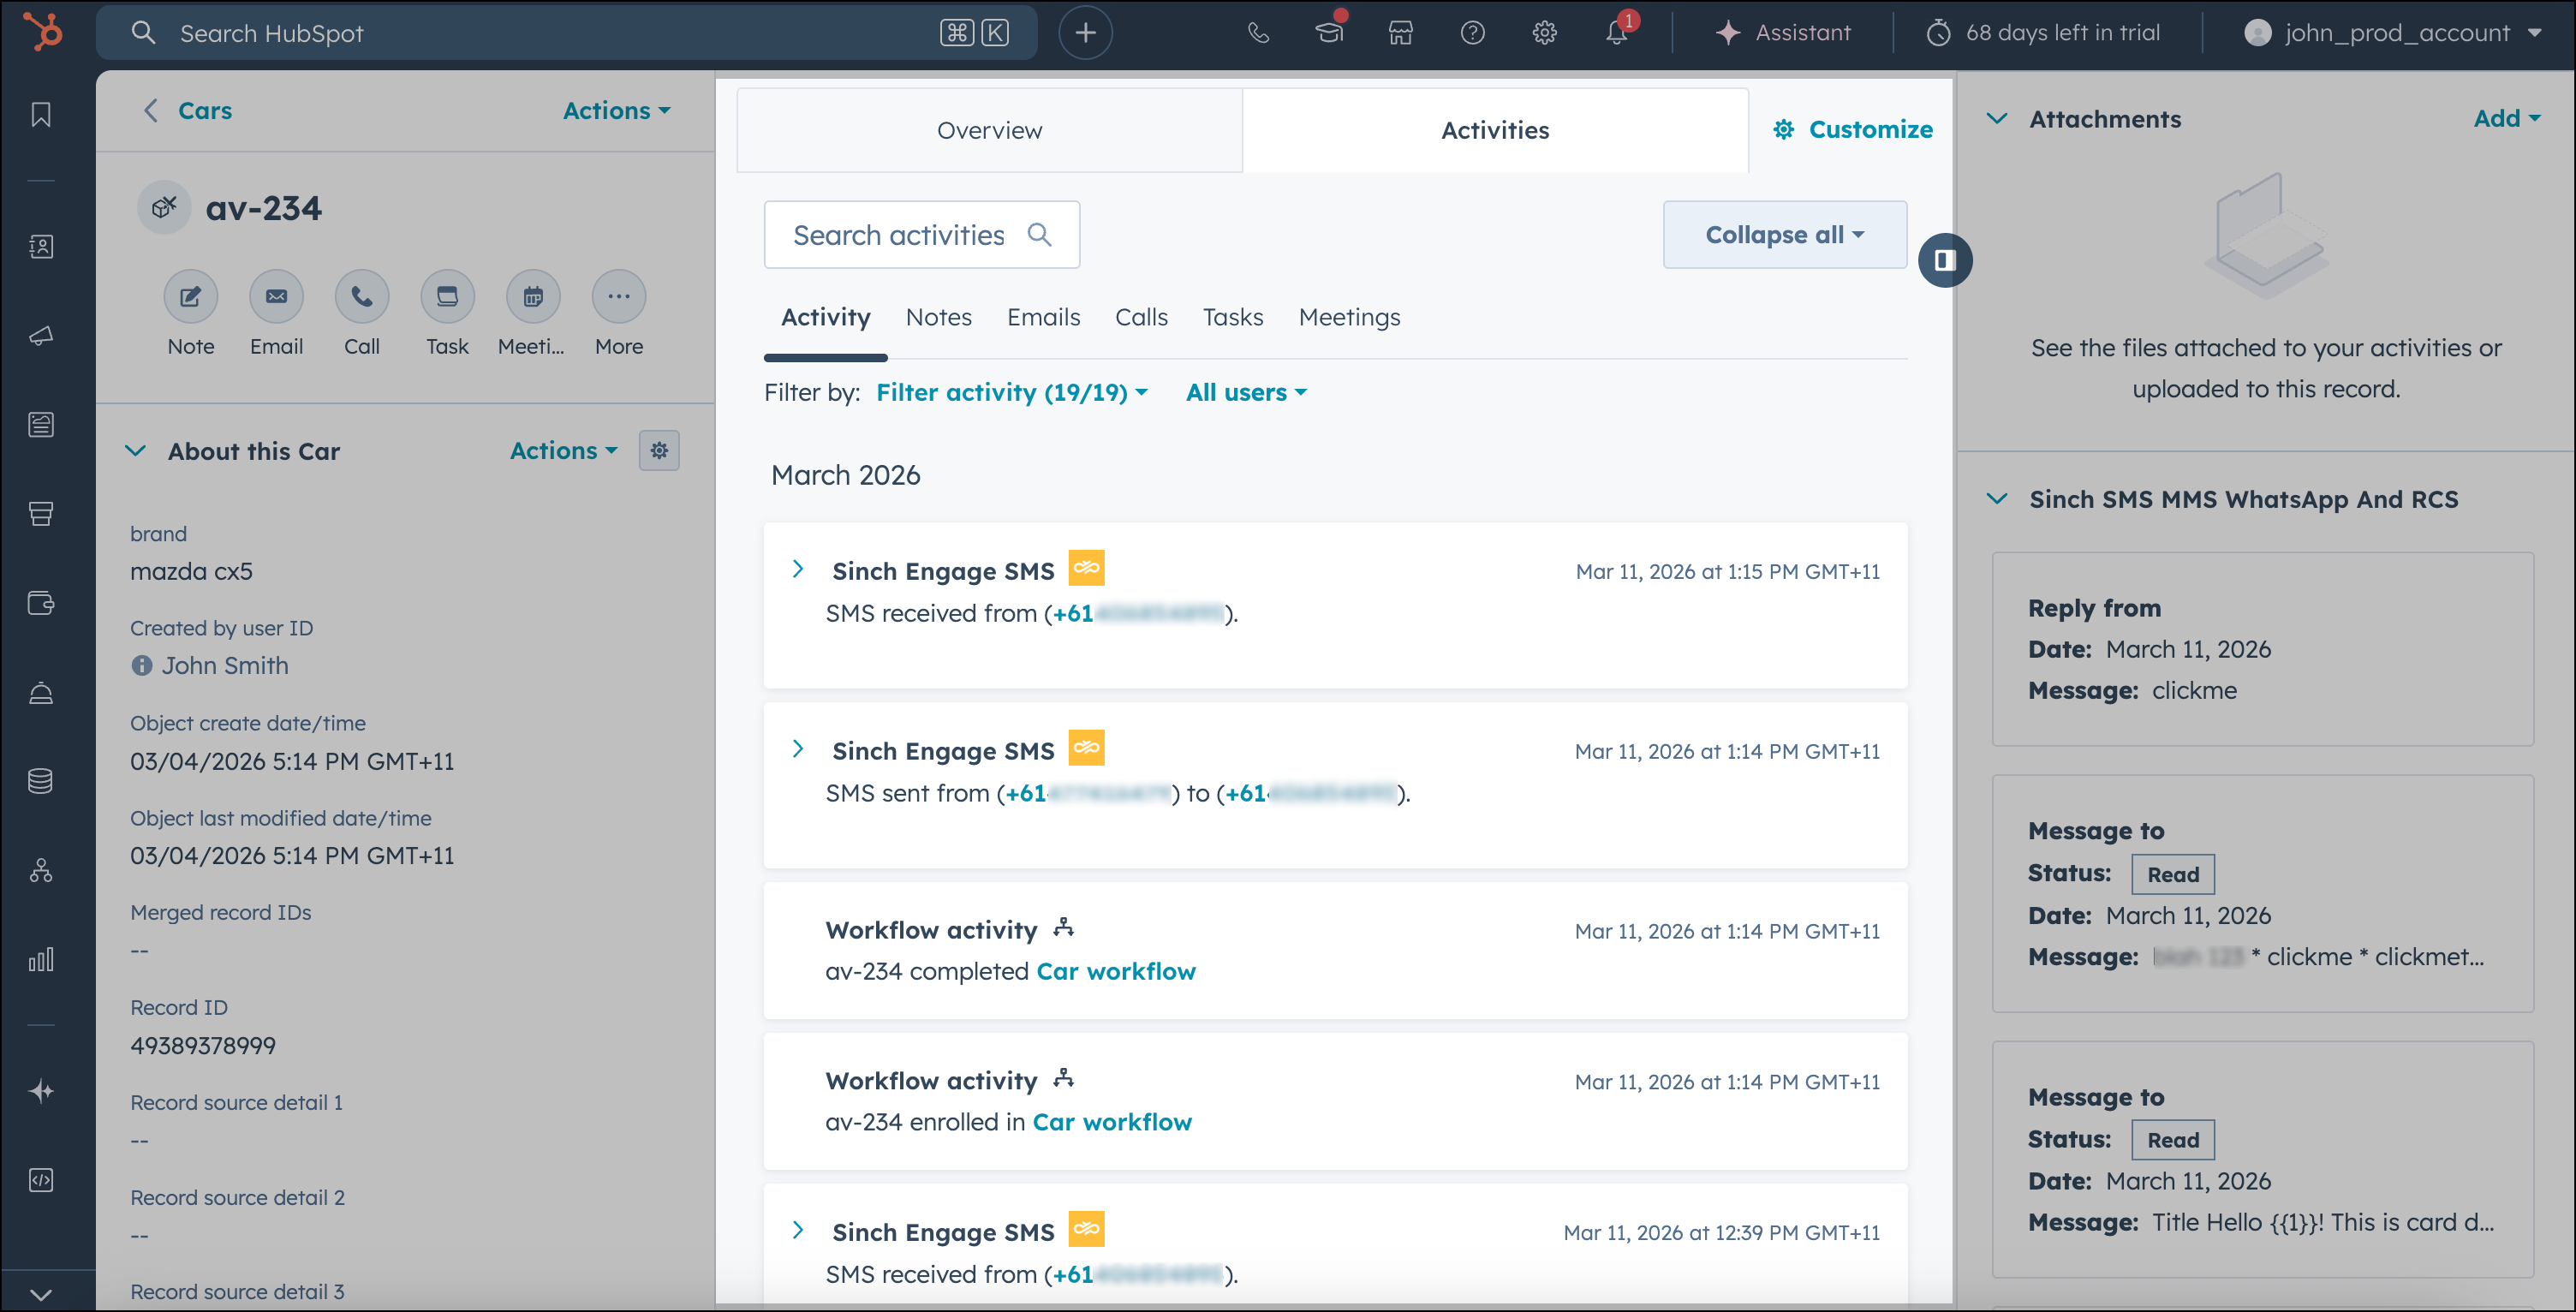The width and height of the screenshot is (2576, 1312).
Task: Open the Automation workflows icon in the sidebar
Action: [41, 870]
